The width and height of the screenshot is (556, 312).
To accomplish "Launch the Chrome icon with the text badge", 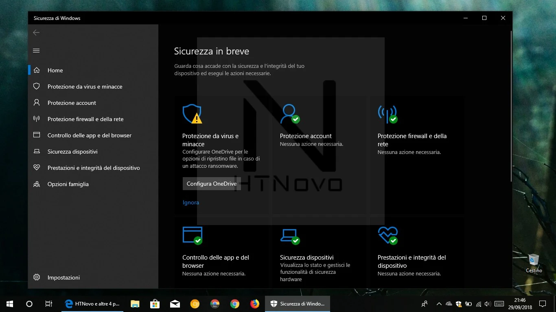I will (x=215, y=303).
